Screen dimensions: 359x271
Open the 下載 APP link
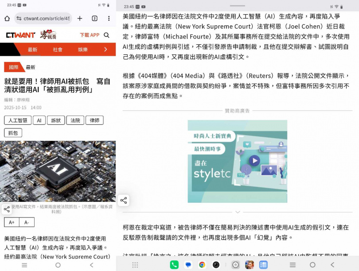(90, 35)
